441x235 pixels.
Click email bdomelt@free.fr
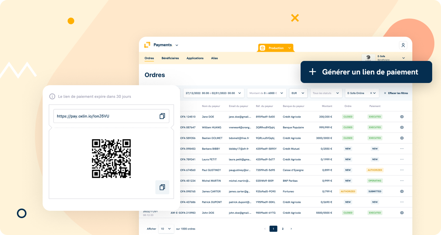tap(239, 138)
